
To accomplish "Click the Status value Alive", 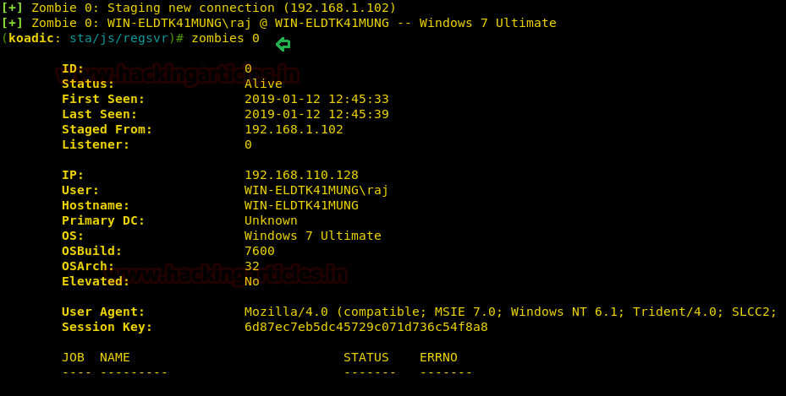I will 263,84.
